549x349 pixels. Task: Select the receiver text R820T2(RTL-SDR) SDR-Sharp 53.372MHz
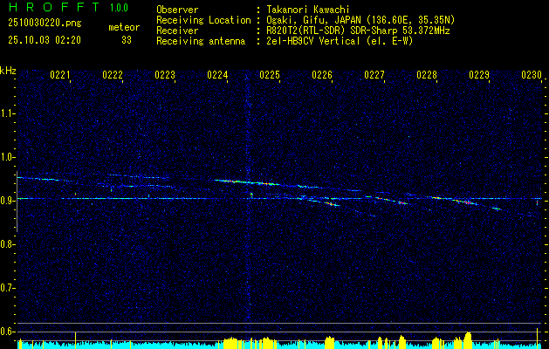(358, 31)
